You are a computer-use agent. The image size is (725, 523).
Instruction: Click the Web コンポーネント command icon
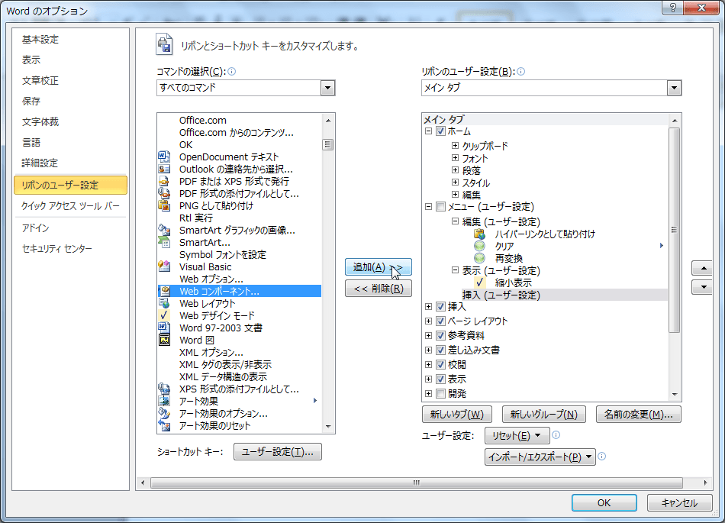(x=164, y=291)
